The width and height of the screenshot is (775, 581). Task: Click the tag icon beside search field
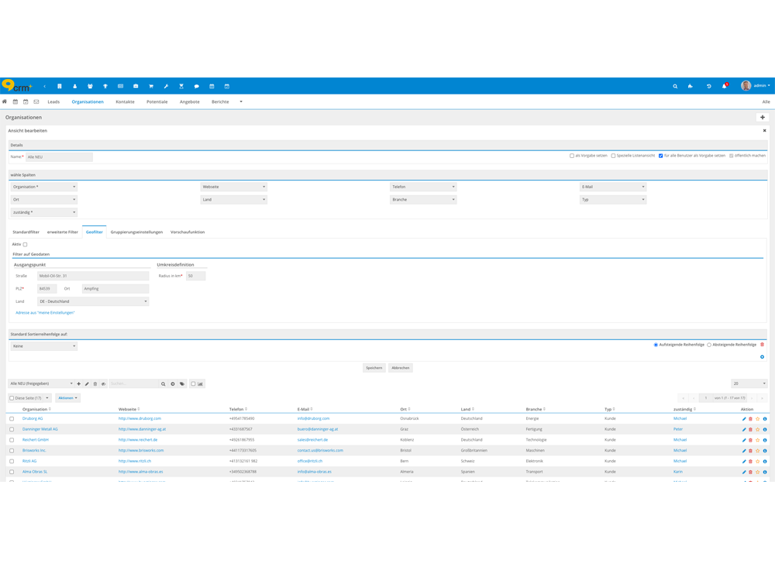(182, 383)
